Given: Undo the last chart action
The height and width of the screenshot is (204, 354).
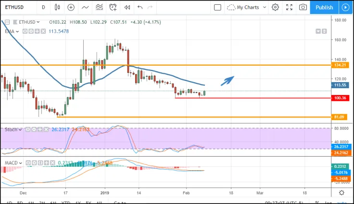Looking at the screenshot, I should tap(140, 7).
